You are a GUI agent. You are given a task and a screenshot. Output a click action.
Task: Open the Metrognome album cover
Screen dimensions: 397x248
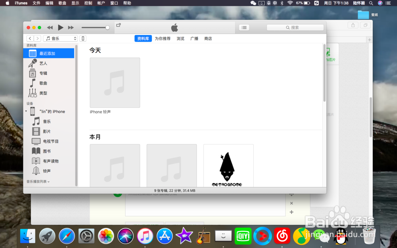pos(228,166)
